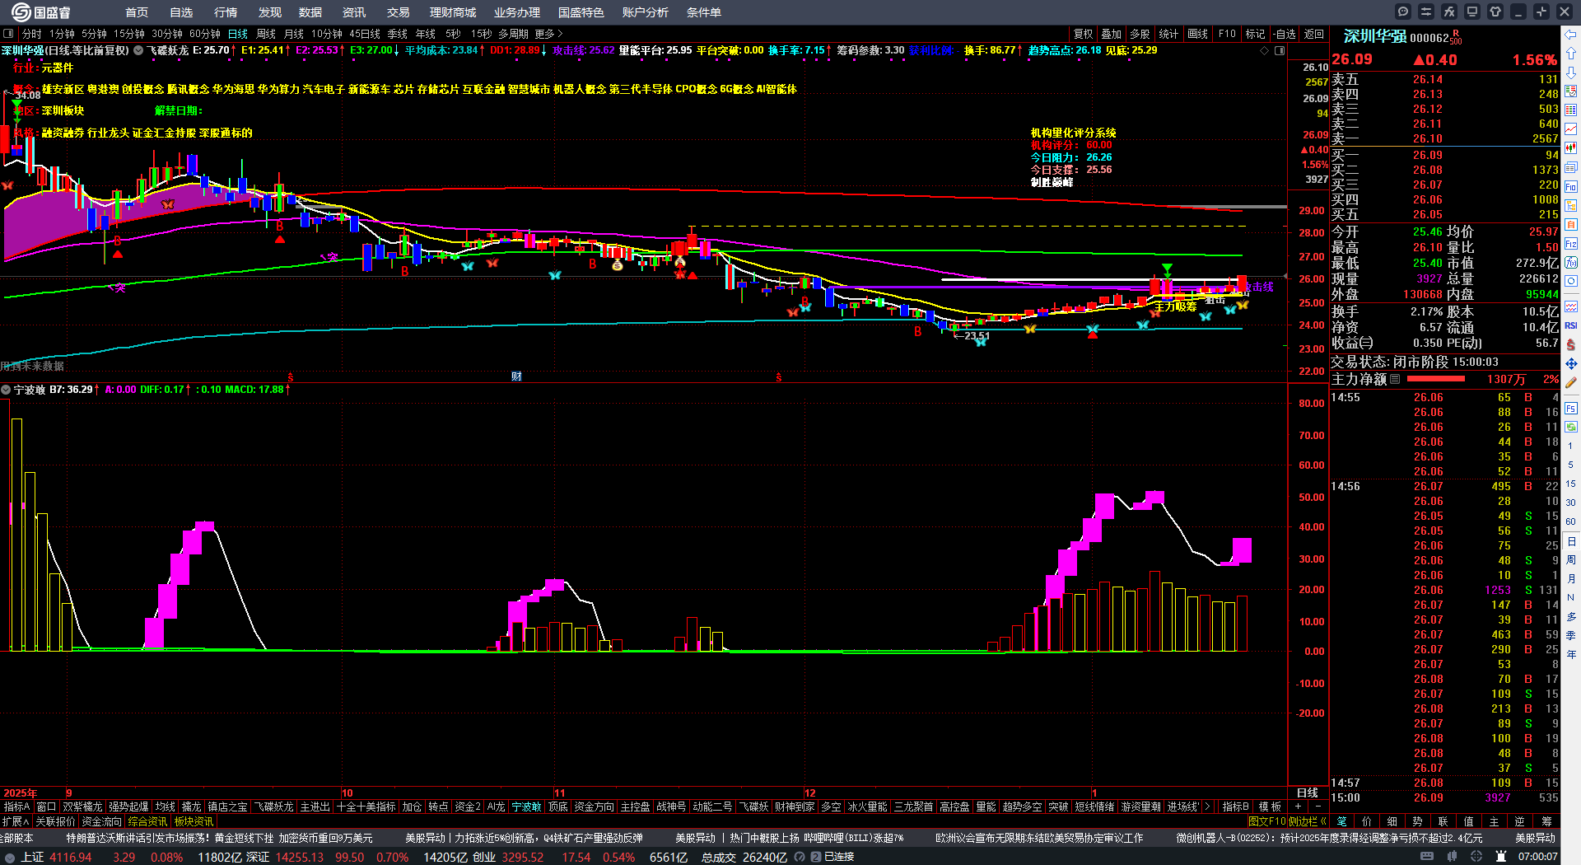Toggle the diamond marker above price axis

(1265, 50)
